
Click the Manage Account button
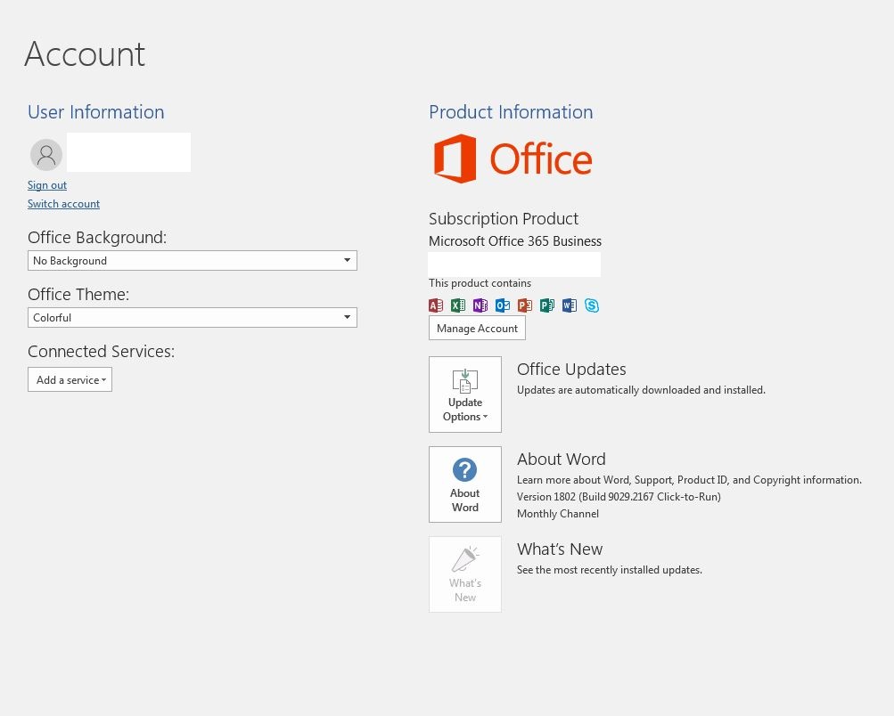pos(477,328)
